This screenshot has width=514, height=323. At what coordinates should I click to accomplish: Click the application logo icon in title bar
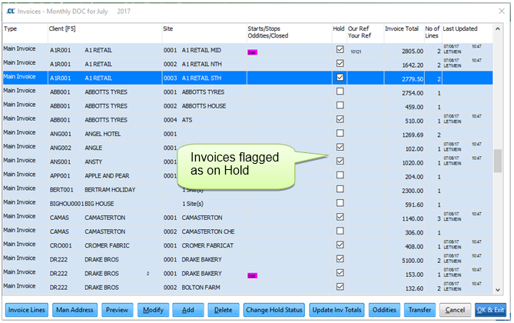(x=11, y=12)
